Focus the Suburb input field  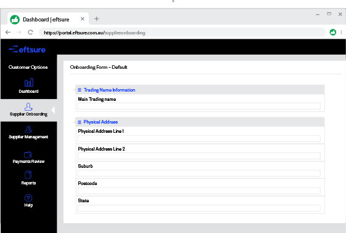pos(199,173)
